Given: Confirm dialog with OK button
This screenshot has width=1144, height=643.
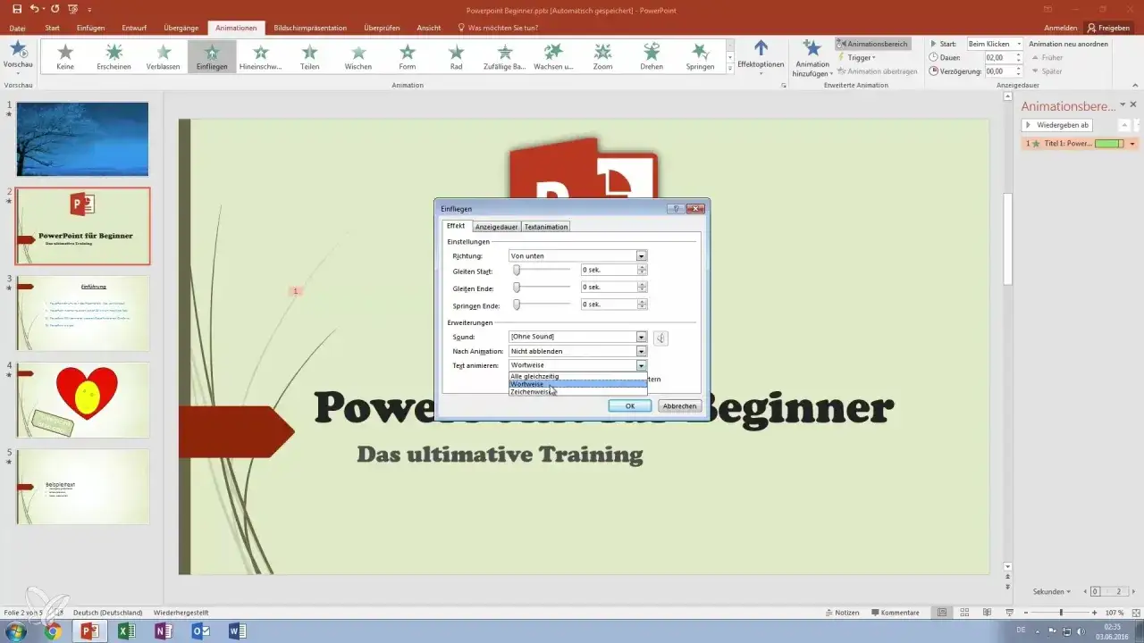Looking at the screenshot, I should tap(629, 405).
